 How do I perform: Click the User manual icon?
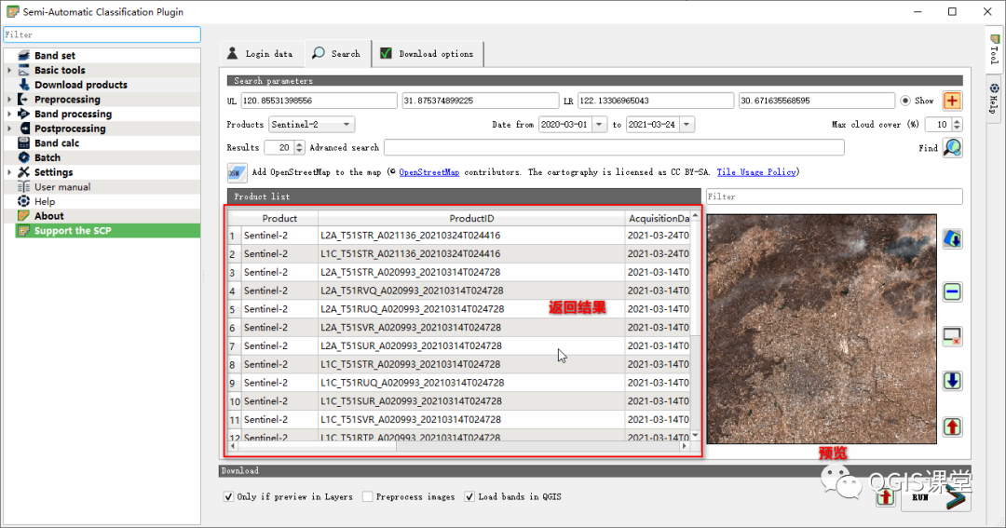(x=23, y=186)
